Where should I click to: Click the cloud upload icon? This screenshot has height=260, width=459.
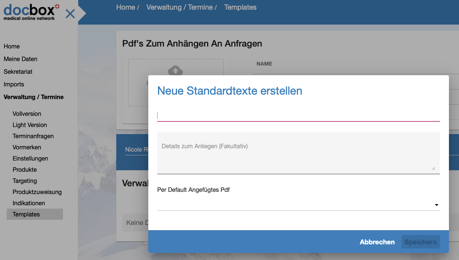[x=175, y=70]
